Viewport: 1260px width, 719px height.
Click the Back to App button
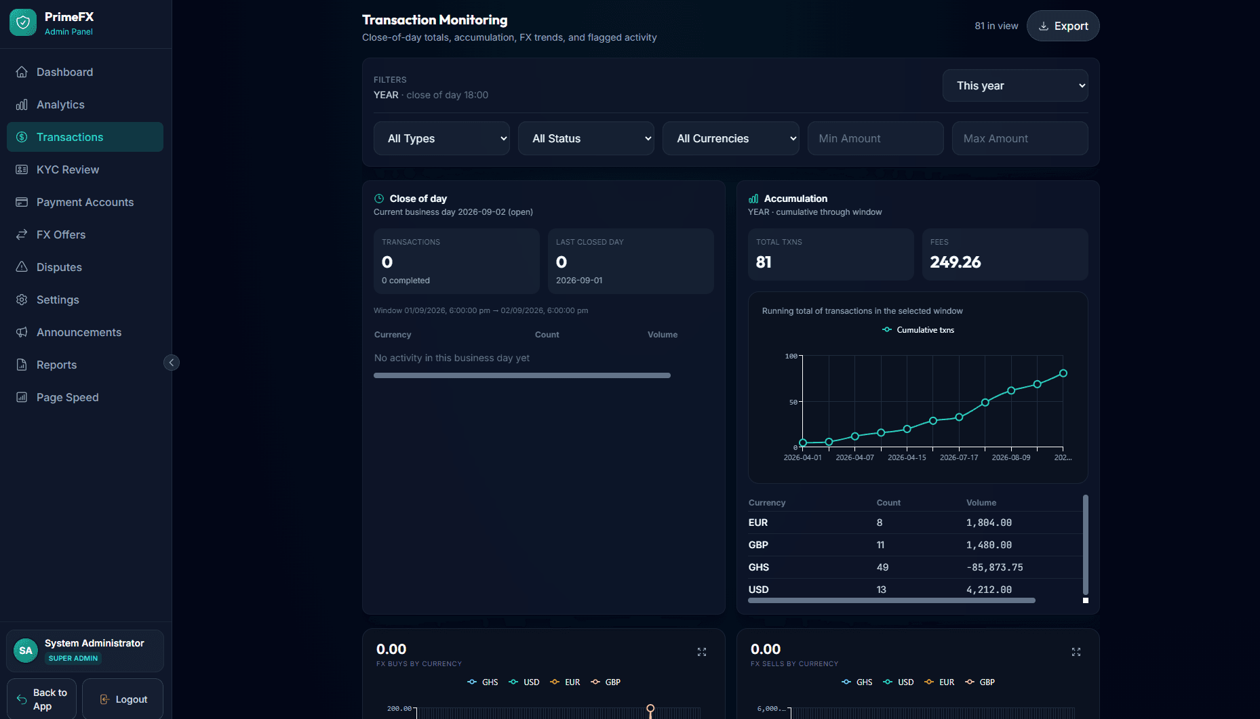coord(41,699)
